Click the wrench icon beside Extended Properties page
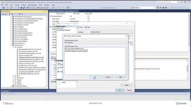191x107 pixels. pos(58,30)
